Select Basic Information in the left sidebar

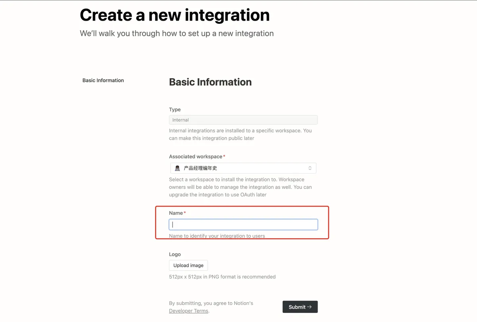point(103,80)
